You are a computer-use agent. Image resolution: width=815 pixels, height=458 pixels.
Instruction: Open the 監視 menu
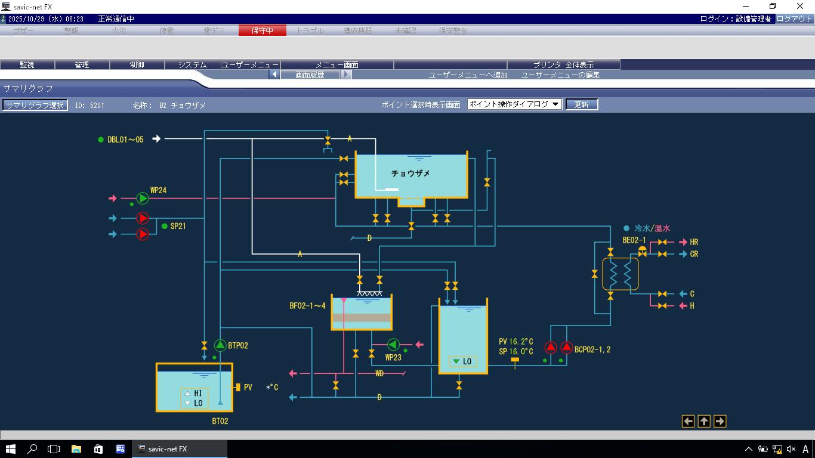point(27,65)
